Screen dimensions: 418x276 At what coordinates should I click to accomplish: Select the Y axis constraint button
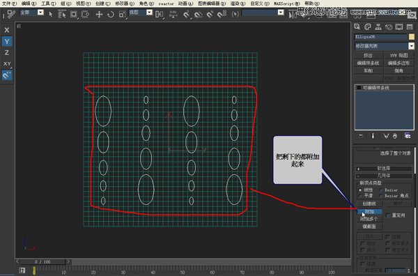point(7,41)
